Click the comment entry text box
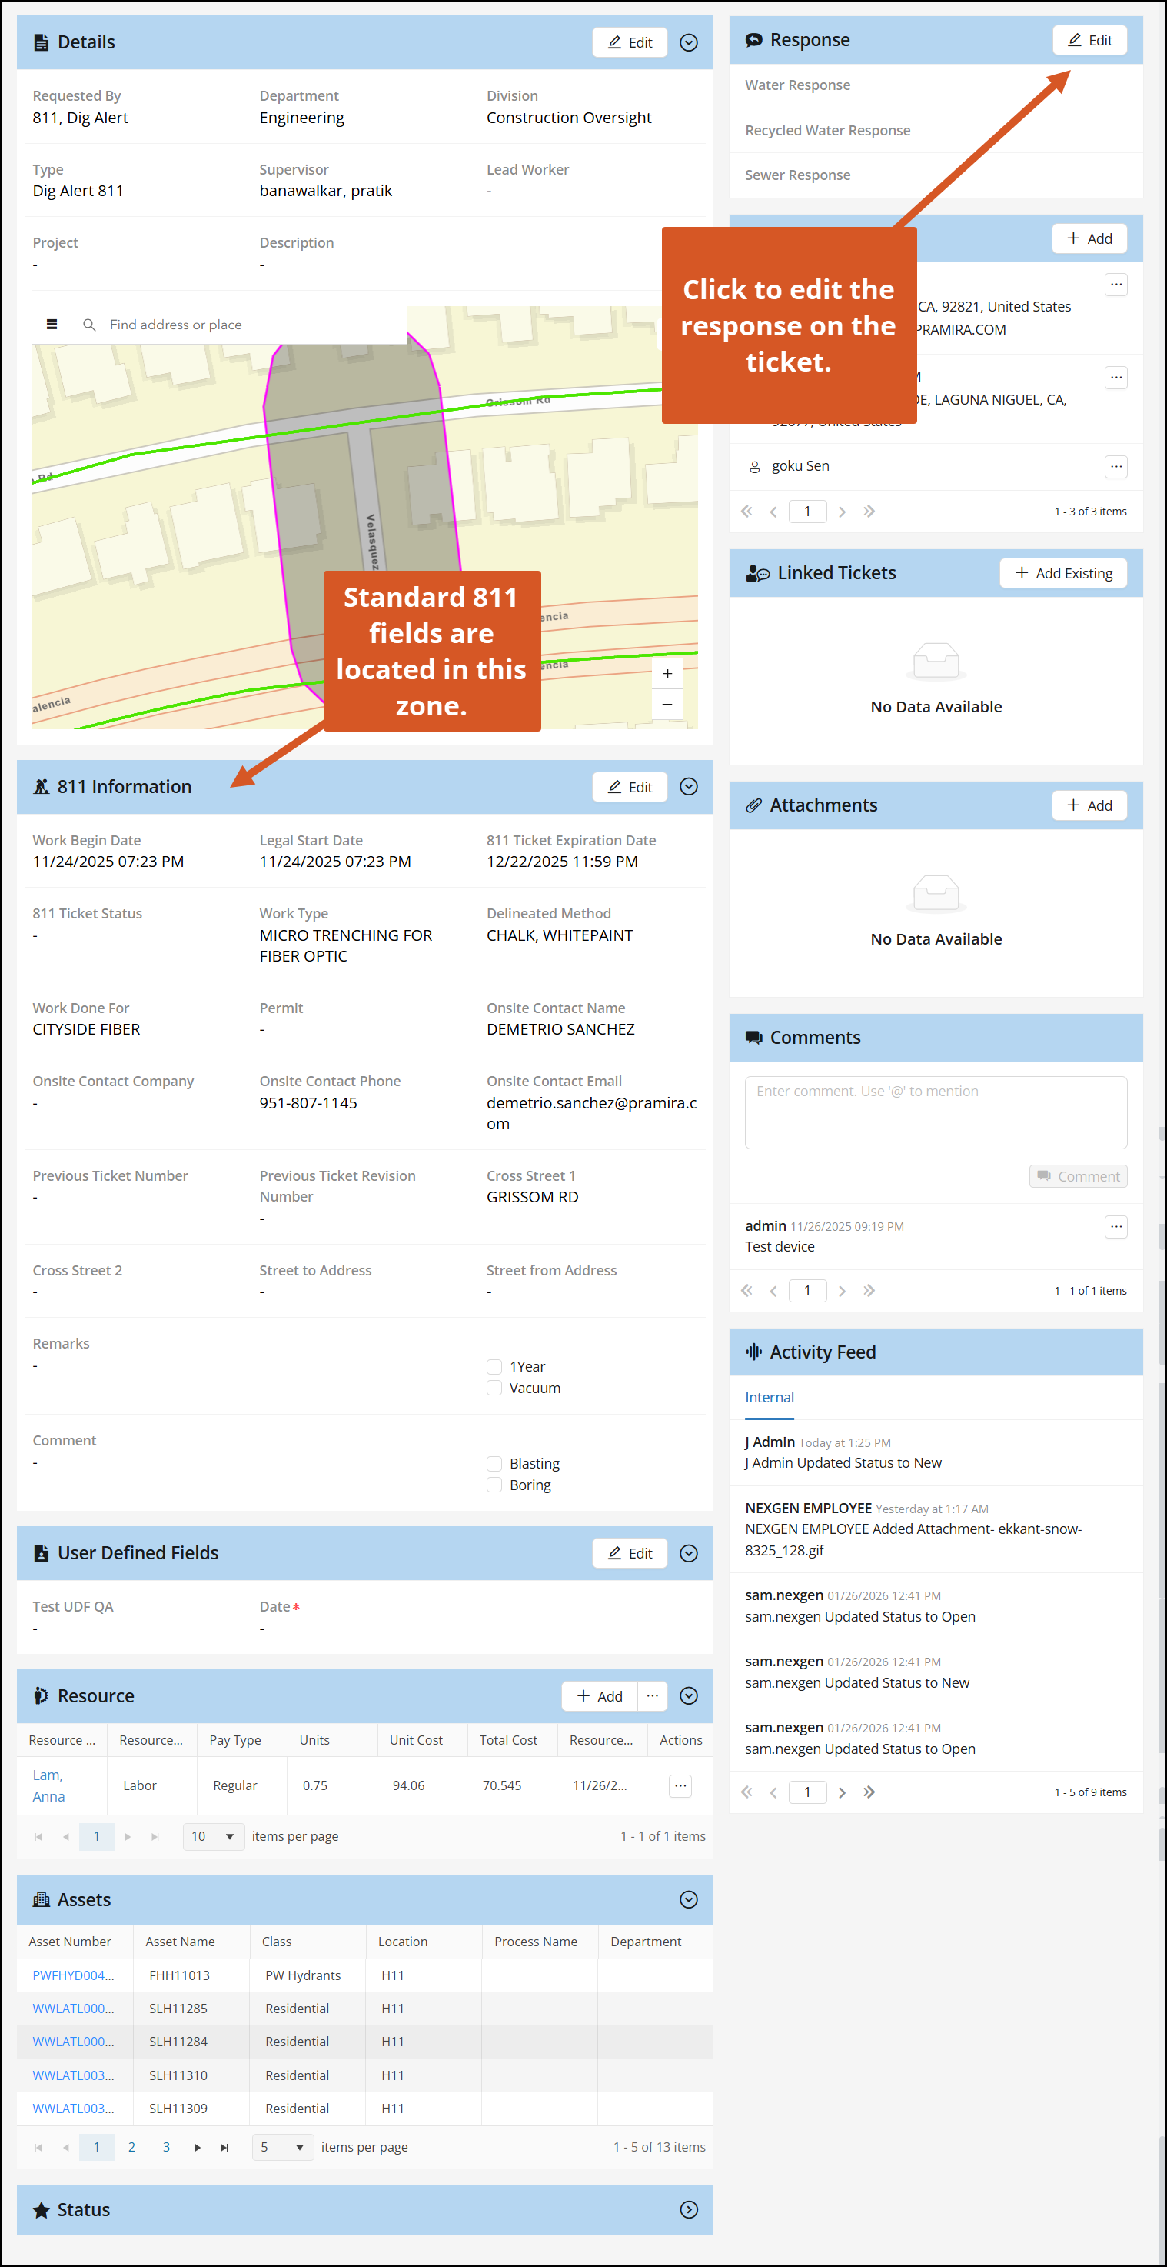The width and height of the screenshot is (1167, 2267). tap(935, 1112)
